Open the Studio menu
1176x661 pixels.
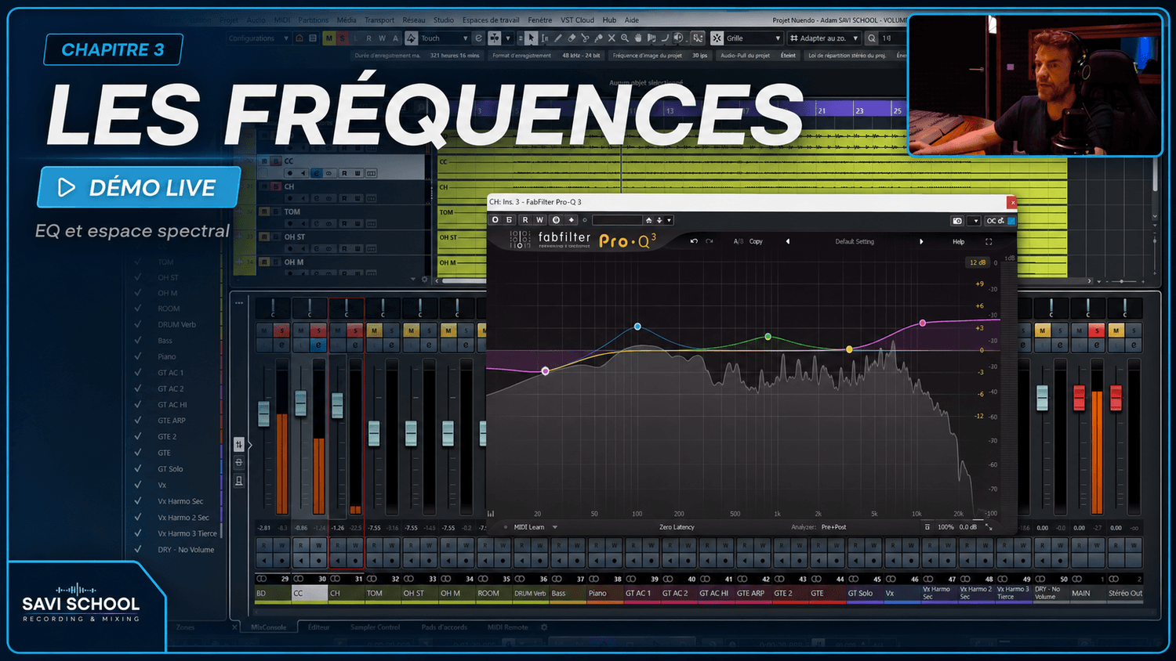pos(444,20)
